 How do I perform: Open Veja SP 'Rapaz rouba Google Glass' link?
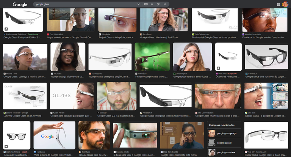tap(266, 155)
